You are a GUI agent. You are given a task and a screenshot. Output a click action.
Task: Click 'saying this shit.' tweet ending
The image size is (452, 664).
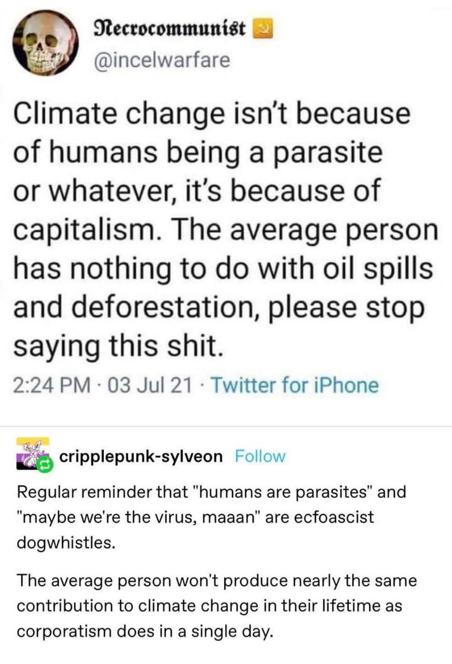(118, 346)
